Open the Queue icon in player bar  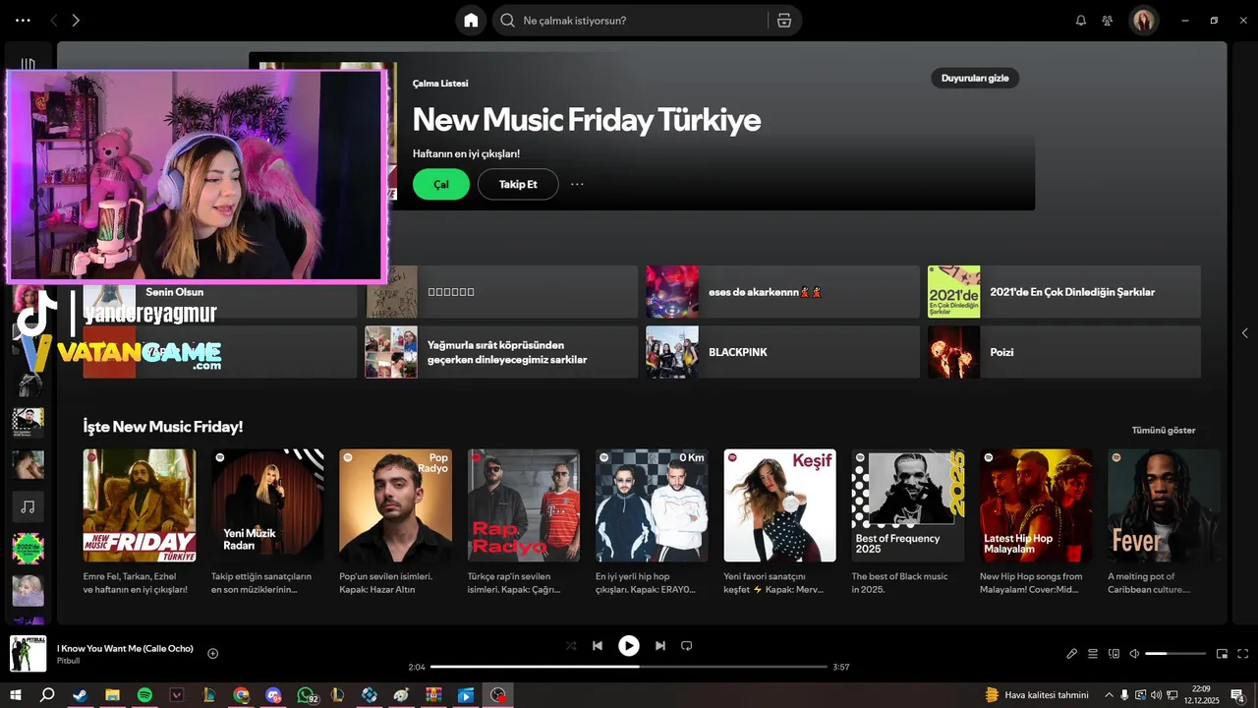(1093, 653)
